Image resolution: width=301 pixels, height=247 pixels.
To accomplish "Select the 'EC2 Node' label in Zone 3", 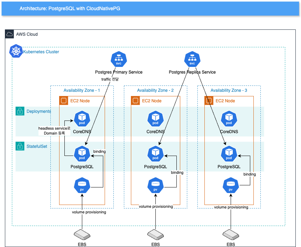I will pyautogui.click(x=225, y=101).
